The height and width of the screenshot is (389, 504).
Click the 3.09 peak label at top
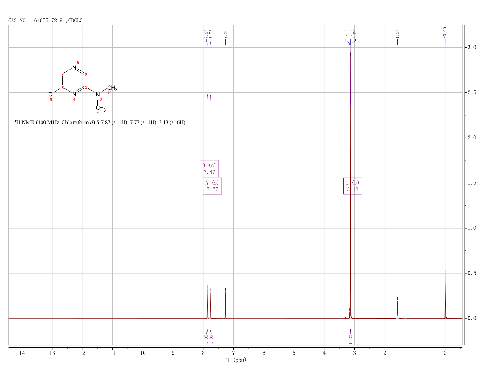click(355, 34)
